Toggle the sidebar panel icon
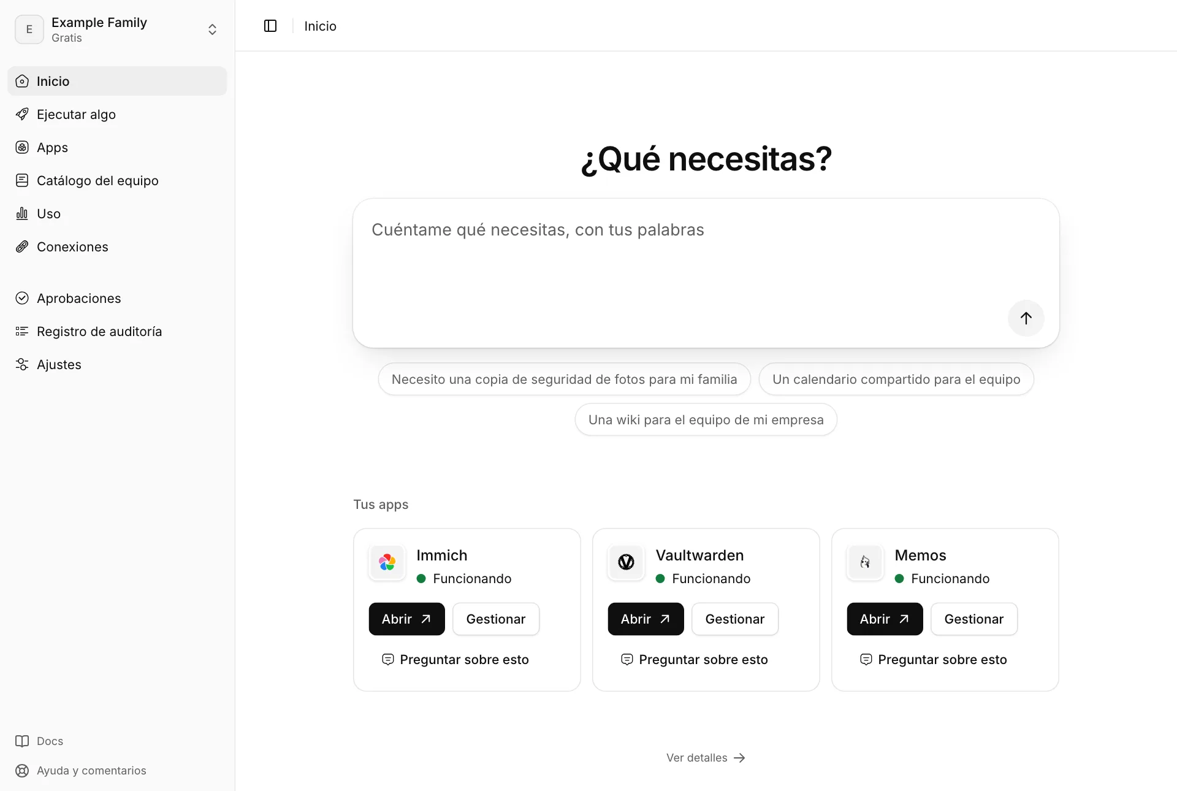The image size is (1177, 791). [x=270, y=26]
